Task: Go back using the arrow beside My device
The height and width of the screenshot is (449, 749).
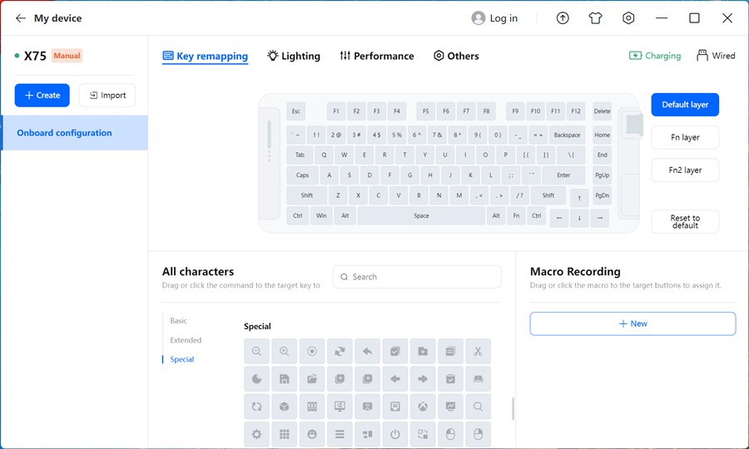Action: pyautogui.click(x=21, y=18)
